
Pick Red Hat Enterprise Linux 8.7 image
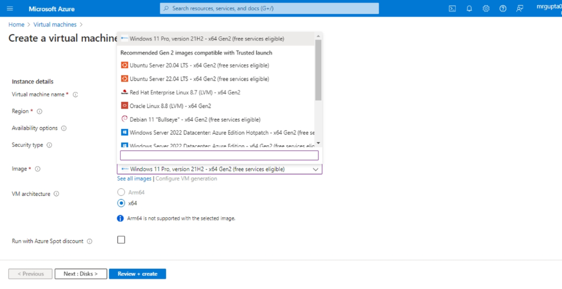pos(184,93)
